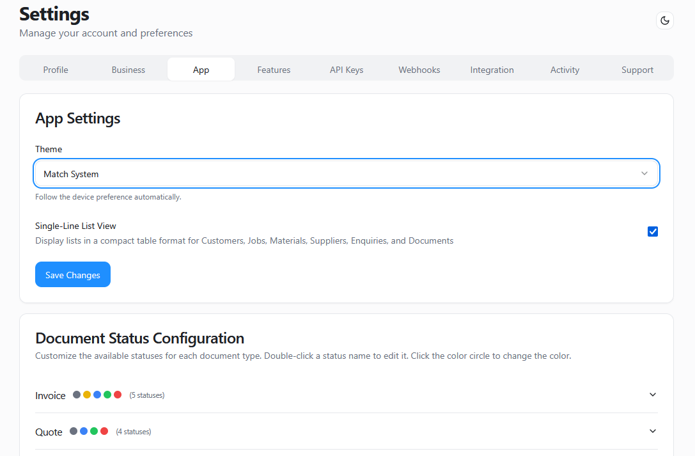Screen dimensions: 695x456
Task: Open the Integration tab
Action: tap(492, 69)
